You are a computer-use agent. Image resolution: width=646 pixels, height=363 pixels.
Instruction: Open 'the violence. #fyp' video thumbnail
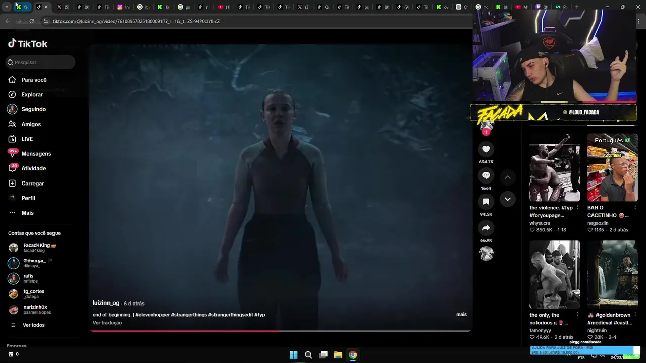point(555,167)
